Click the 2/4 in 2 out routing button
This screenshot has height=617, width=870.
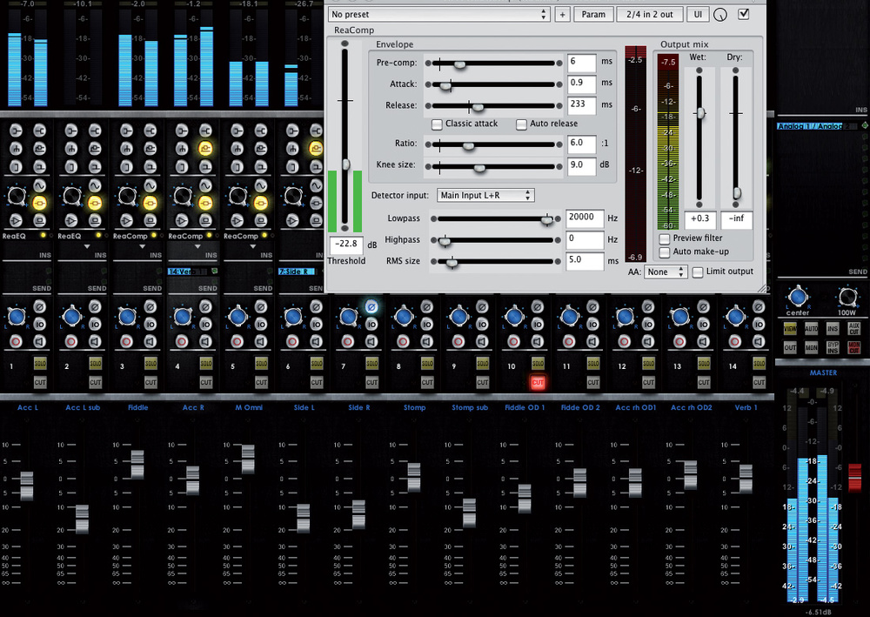[650, 15]
